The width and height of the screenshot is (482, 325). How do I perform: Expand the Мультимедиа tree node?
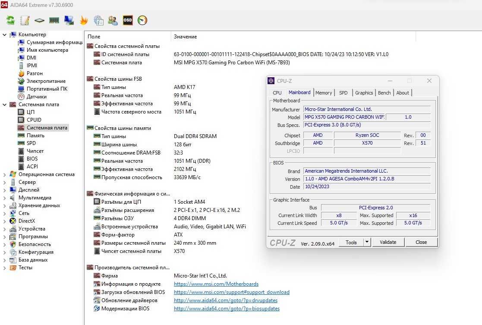tap(4, 198)
